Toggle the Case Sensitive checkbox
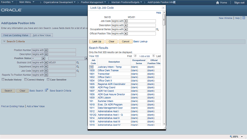Image resolution: width=247 pixels, height=139 pixels. [x=48, y=80]
